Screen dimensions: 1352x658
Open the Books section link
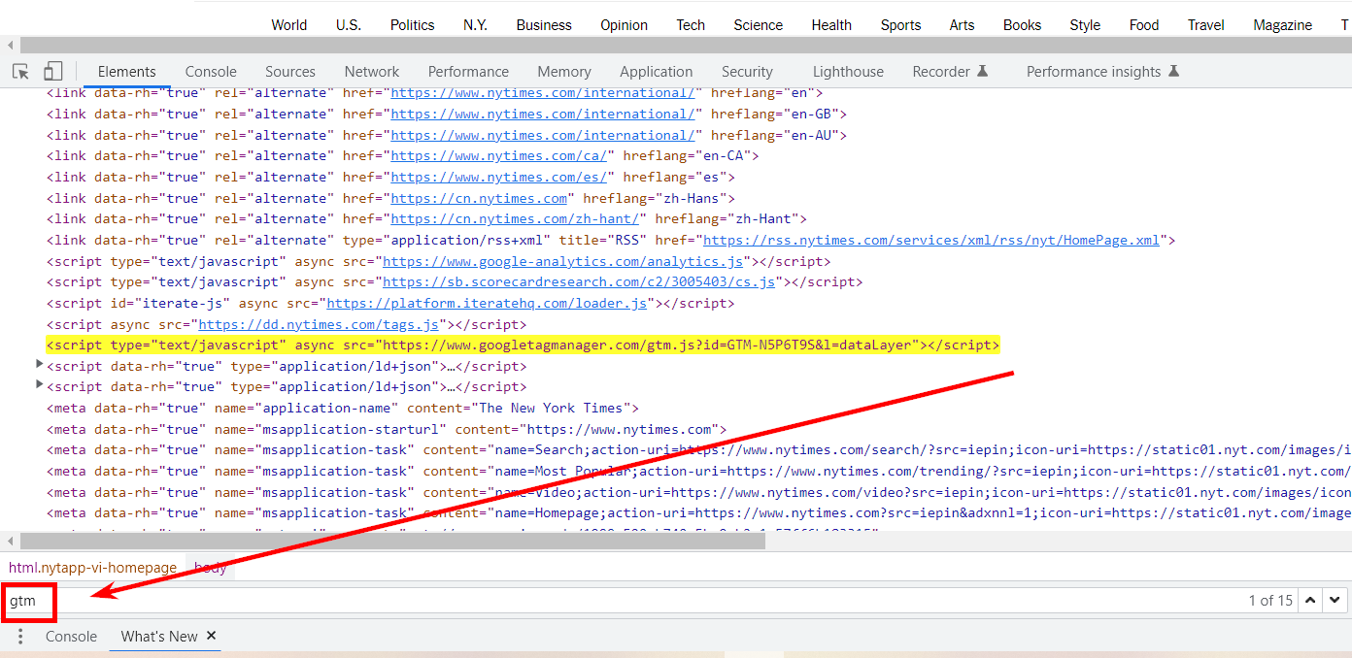coord(1023,25)
